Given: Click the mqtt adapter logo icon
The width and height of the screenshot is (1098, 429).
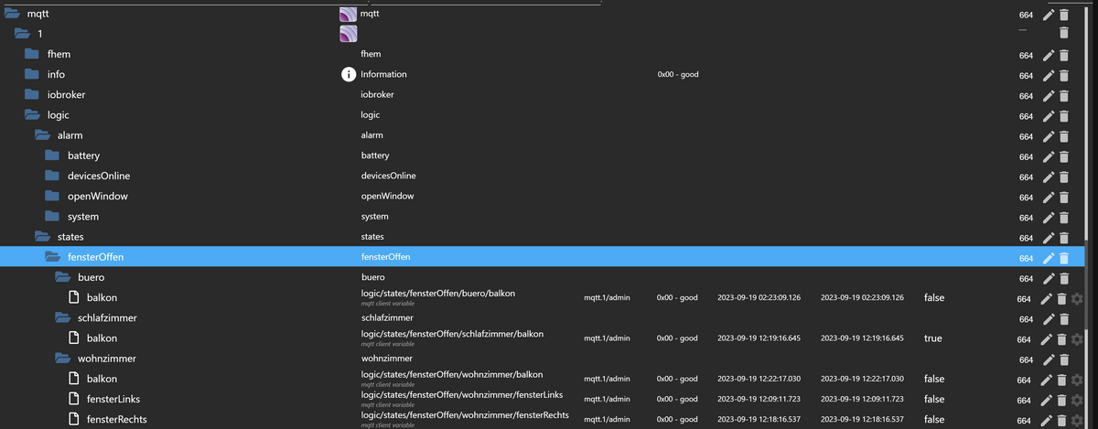Looking at the screenshot, I should (x=348, y=14).
